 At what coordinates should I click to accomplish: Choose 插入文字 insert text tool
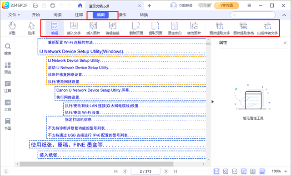click(74, 28)
